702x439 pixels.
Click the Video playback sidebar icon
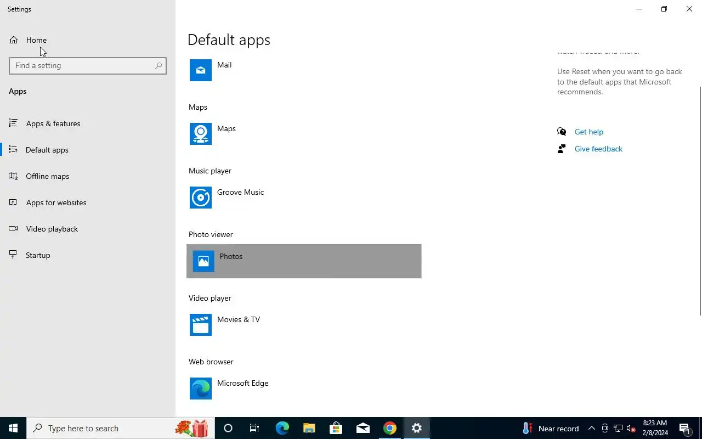[x=13, y=228]
